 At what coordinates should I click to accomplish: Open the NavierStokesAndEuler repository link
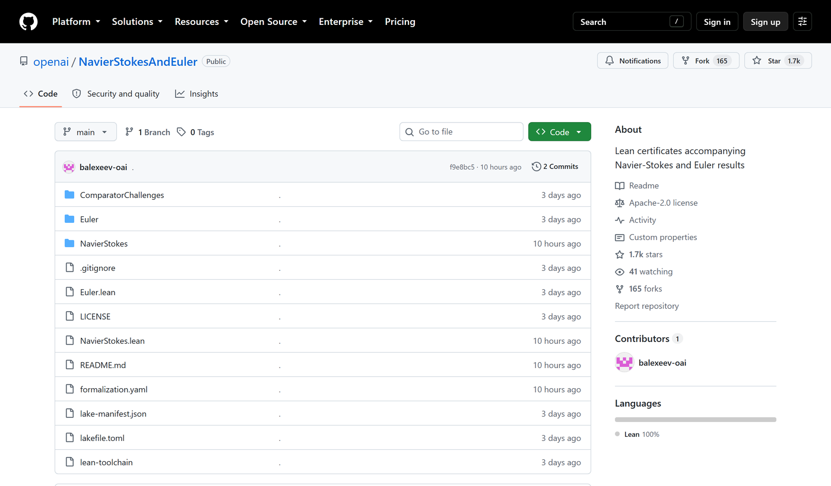tap(138, 62)
